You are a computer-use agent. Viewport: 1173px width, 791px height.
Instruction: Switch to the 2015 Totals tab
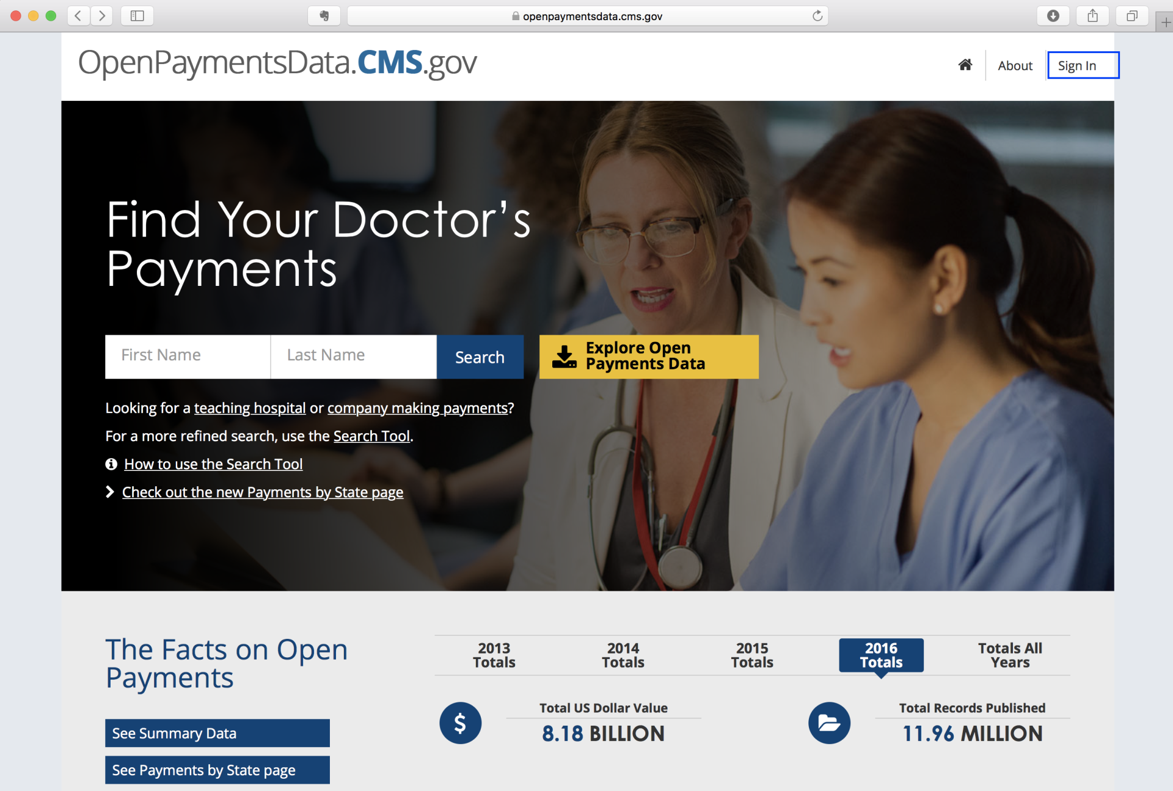click(x=751, y=655)
